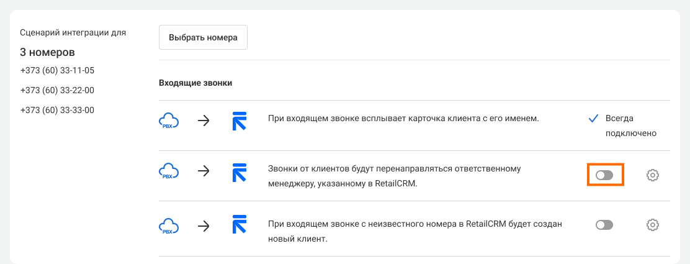Screen dimensions: 690x264
Task: Click the PBX cloud icon in the client card row
Action: [169, 121]
